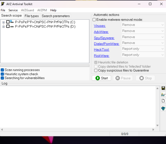Screen dimensions: 166x144
Task: Open the Viruses link
Action: [100, 26]
